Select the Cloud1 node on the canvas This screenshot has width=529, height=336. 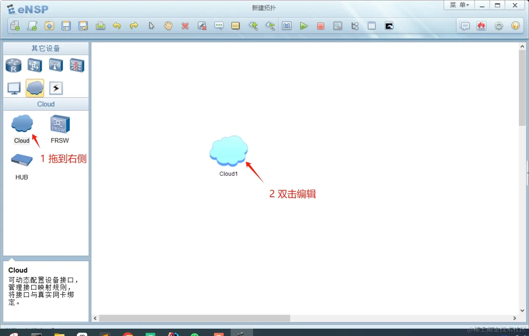coord(228,151)
